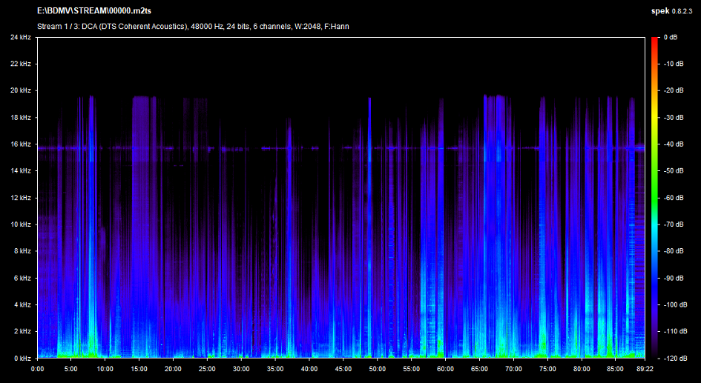701x383 pixels.
Task: Click the 15:00 time axis marker
Action: 139,368
